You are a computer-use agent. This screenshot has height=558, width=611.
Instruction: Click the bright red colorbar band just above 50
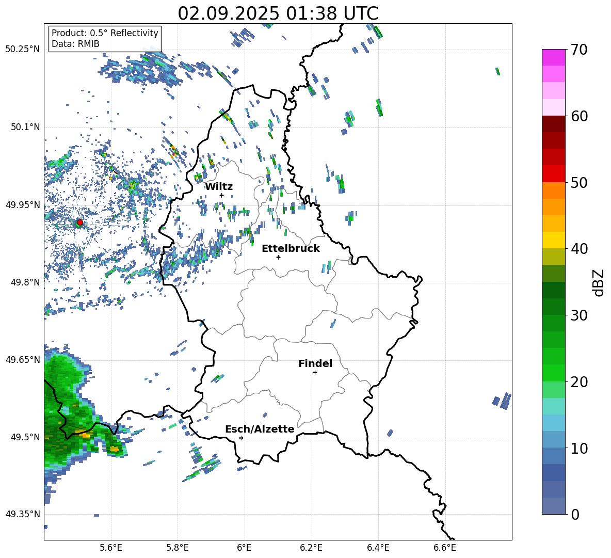pos(553,174)
